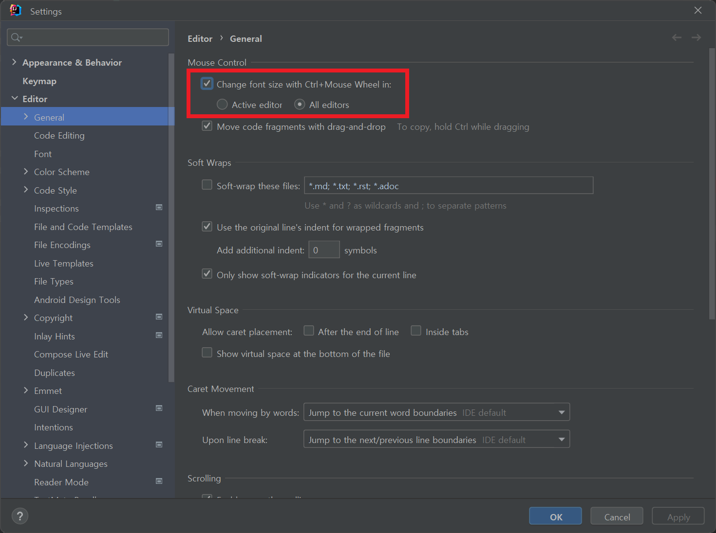Expand the Color Scheme node

[26, 171]
